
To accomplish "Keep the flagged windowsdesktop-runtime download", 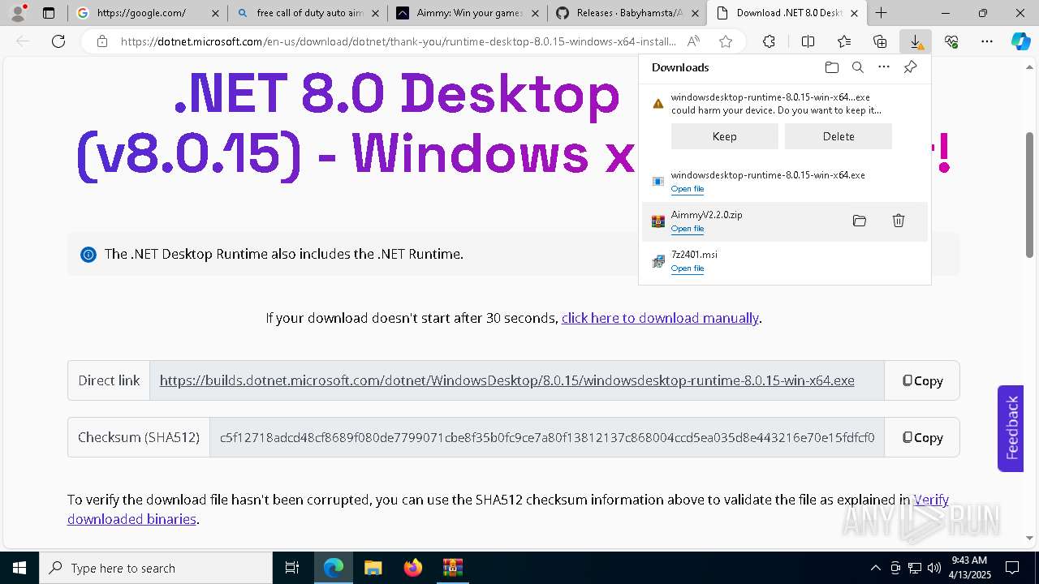I will [725, 136].
